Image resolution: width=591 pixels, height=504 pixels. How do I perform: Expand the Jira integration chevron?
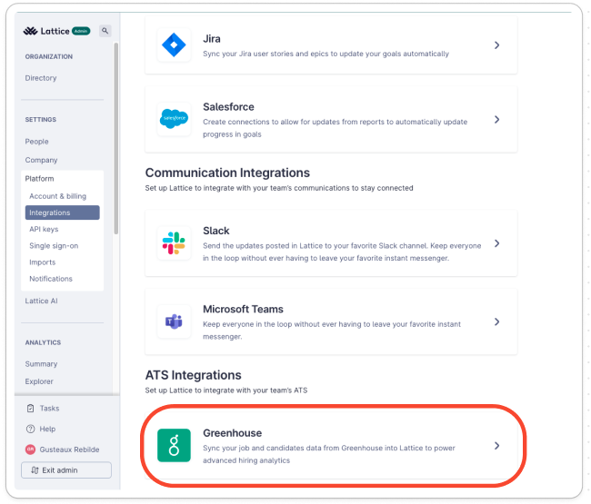pyautogui.click(x=496, y=45)
